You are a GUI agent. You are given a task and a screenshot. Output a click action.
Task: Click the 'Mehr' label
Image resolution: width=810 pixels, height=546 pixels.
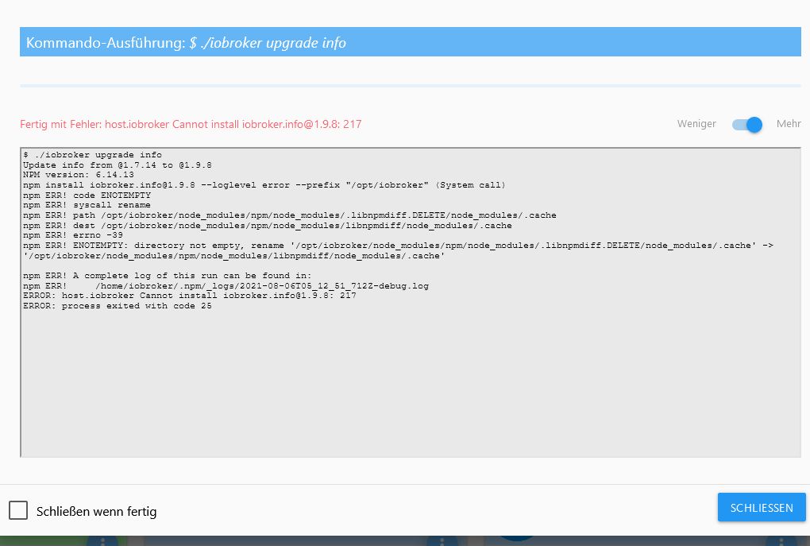(789, 123)
